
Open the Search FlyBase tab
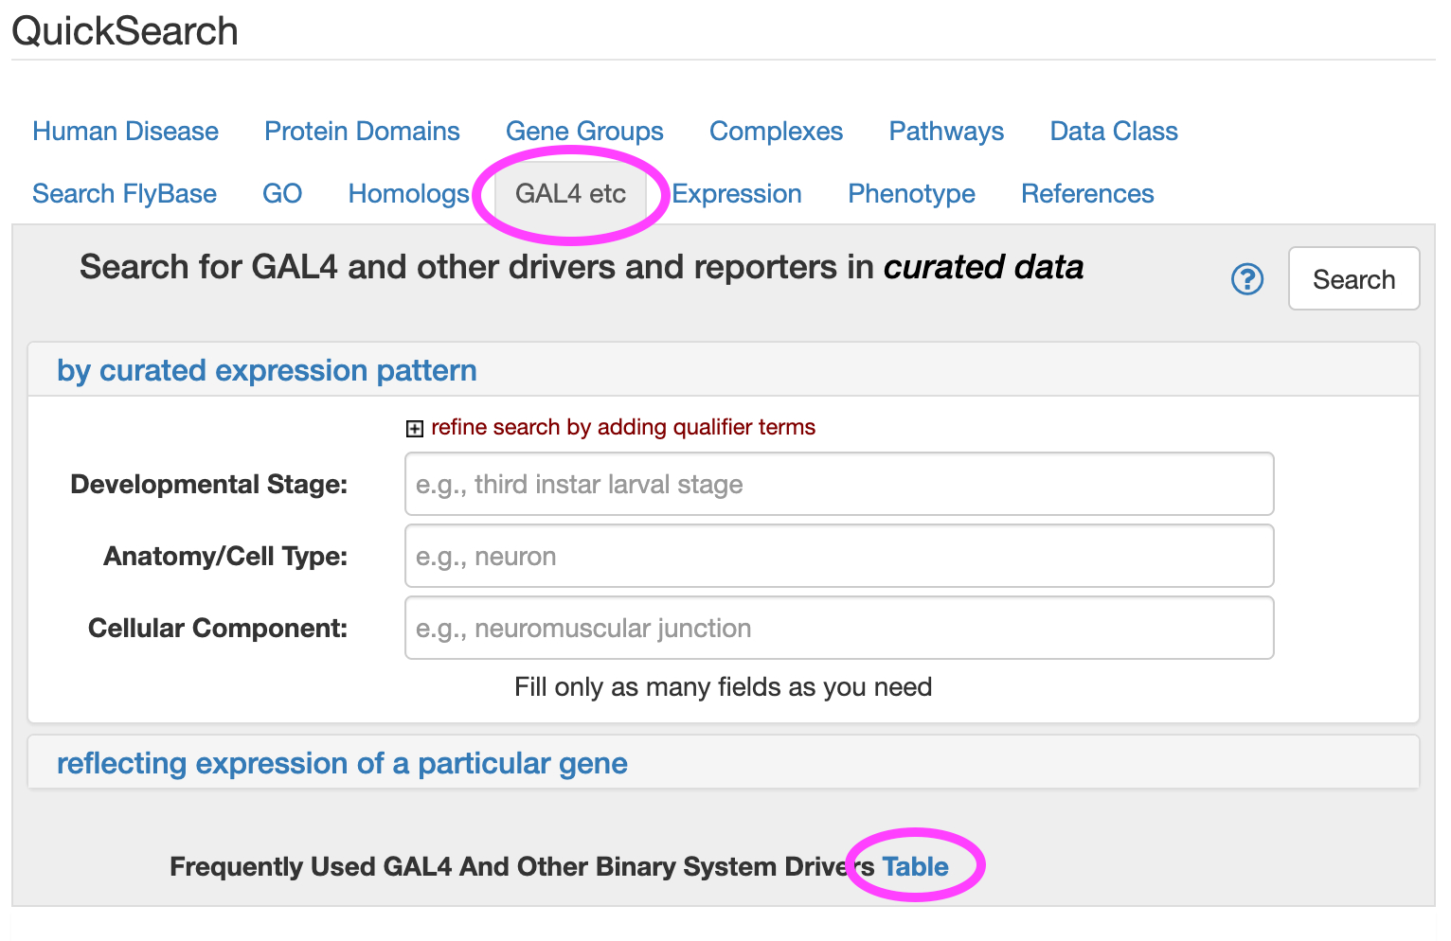(124, 193)
